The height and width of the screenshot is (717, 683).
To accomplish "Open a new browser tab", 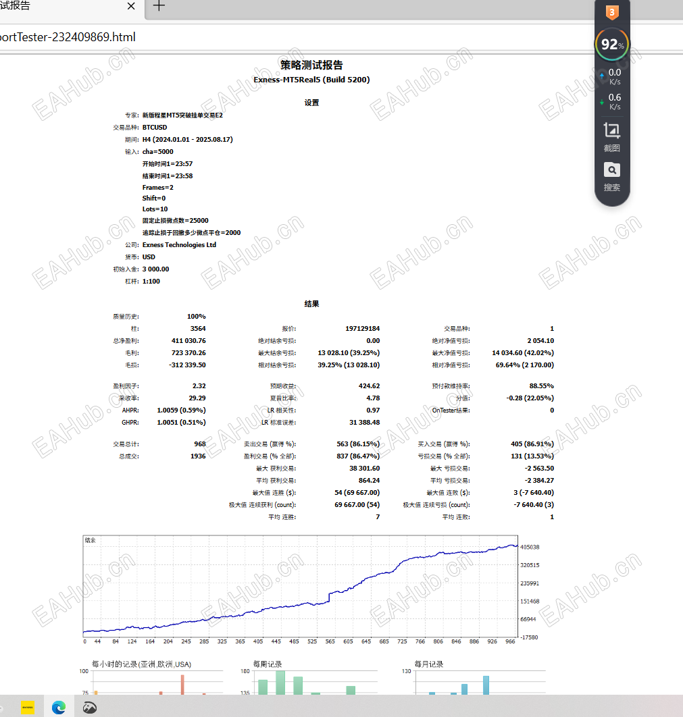I will point(158,6).
